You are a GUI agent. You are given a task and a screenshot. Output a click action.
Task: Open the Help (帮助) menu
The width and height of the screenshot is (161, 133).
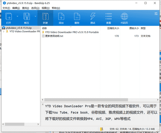point(56,8)
